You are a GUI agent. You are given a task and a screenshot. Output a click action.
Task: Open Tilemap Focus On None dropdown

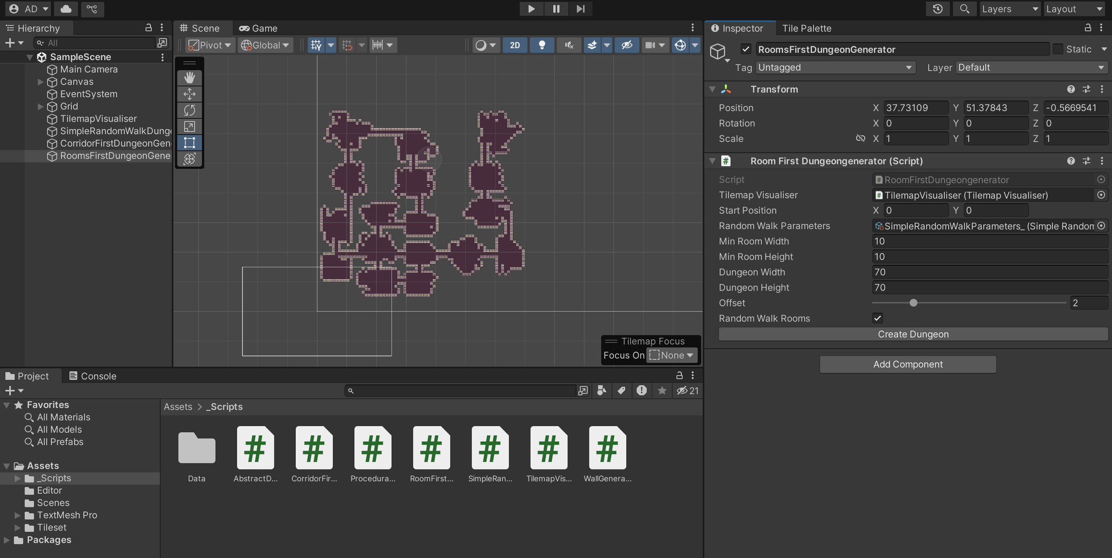672,355
